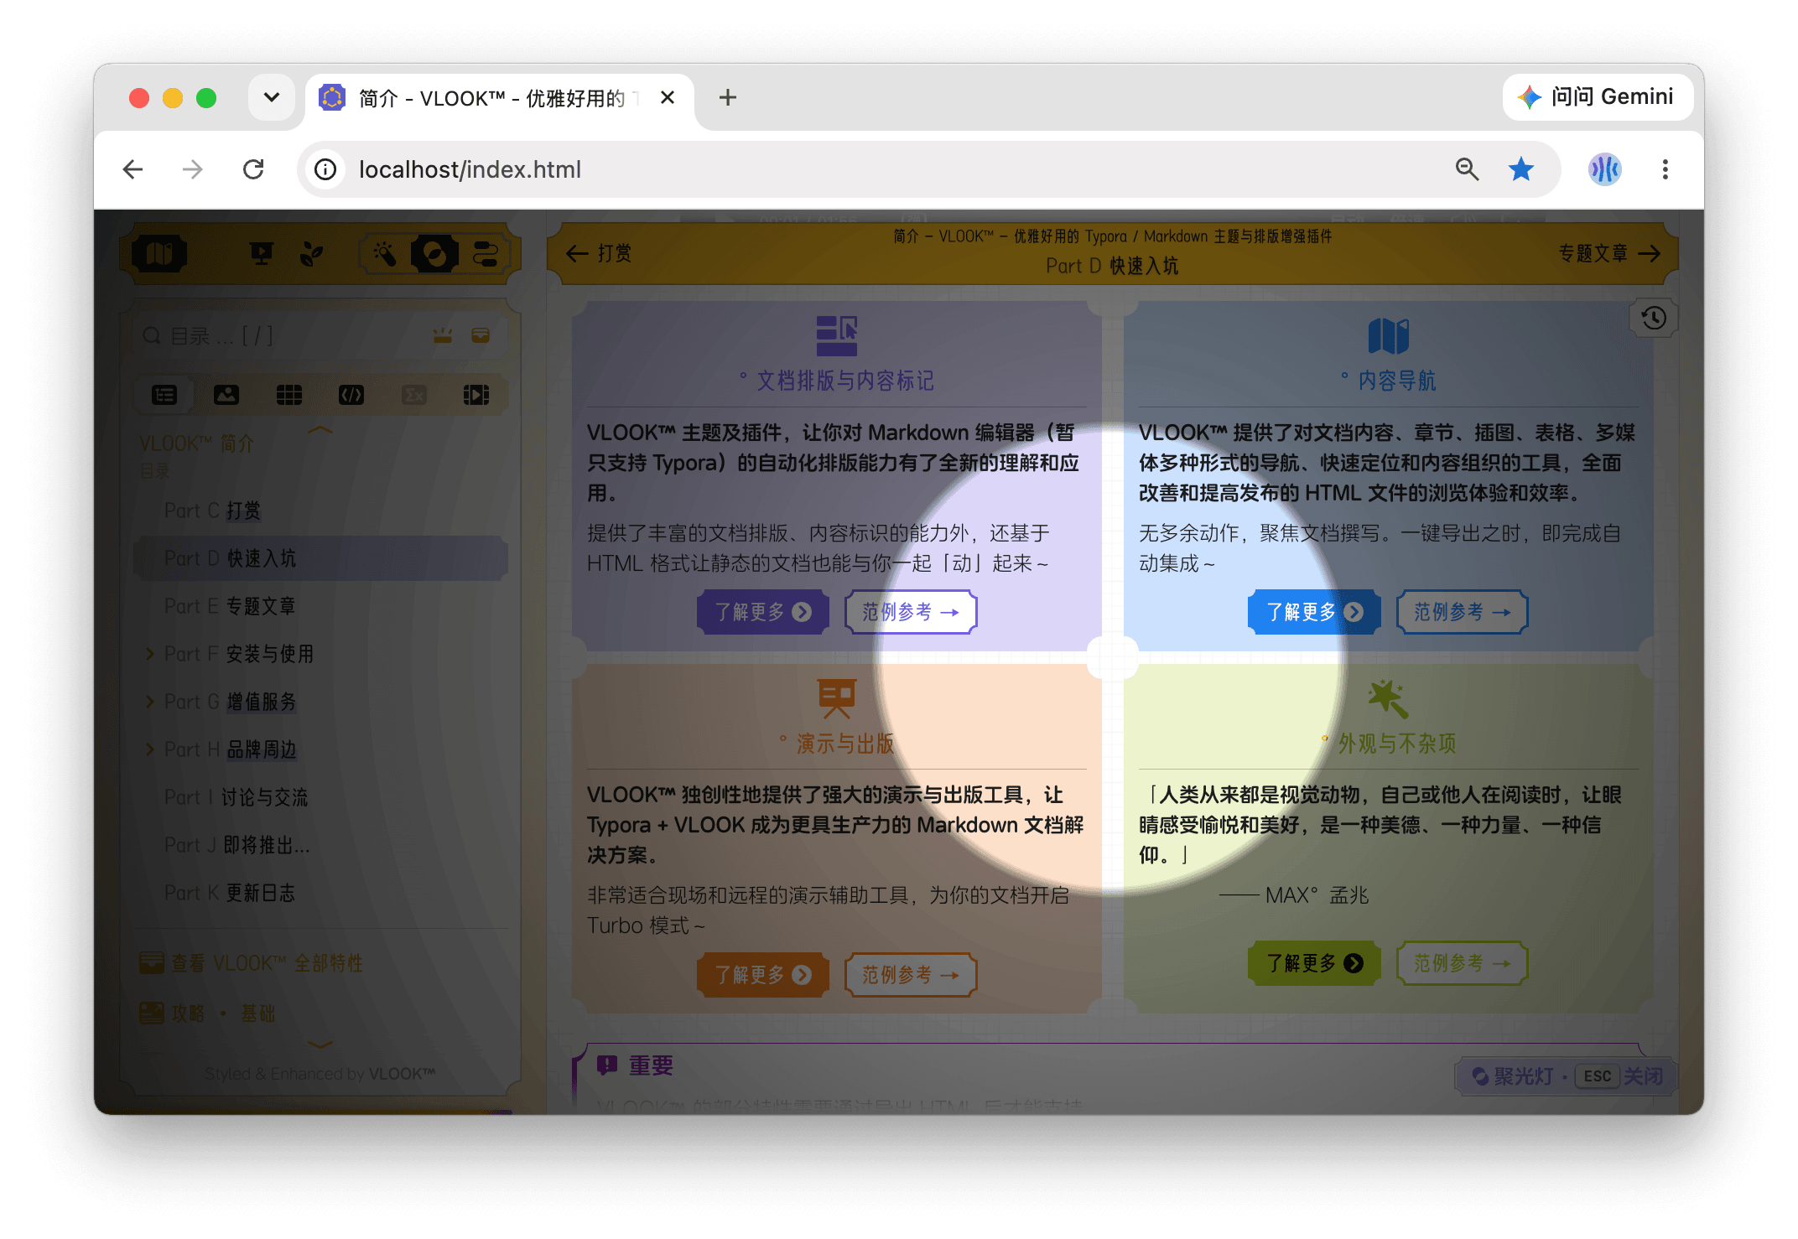The width and height of the screenshot is (1798, 1239).
Task: Reload the localhost page
Action: (253, 169)
